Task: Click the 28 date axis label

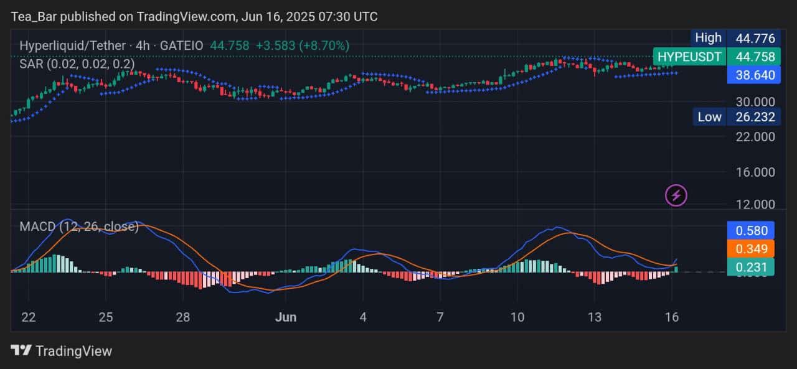Action: (182, 317)
